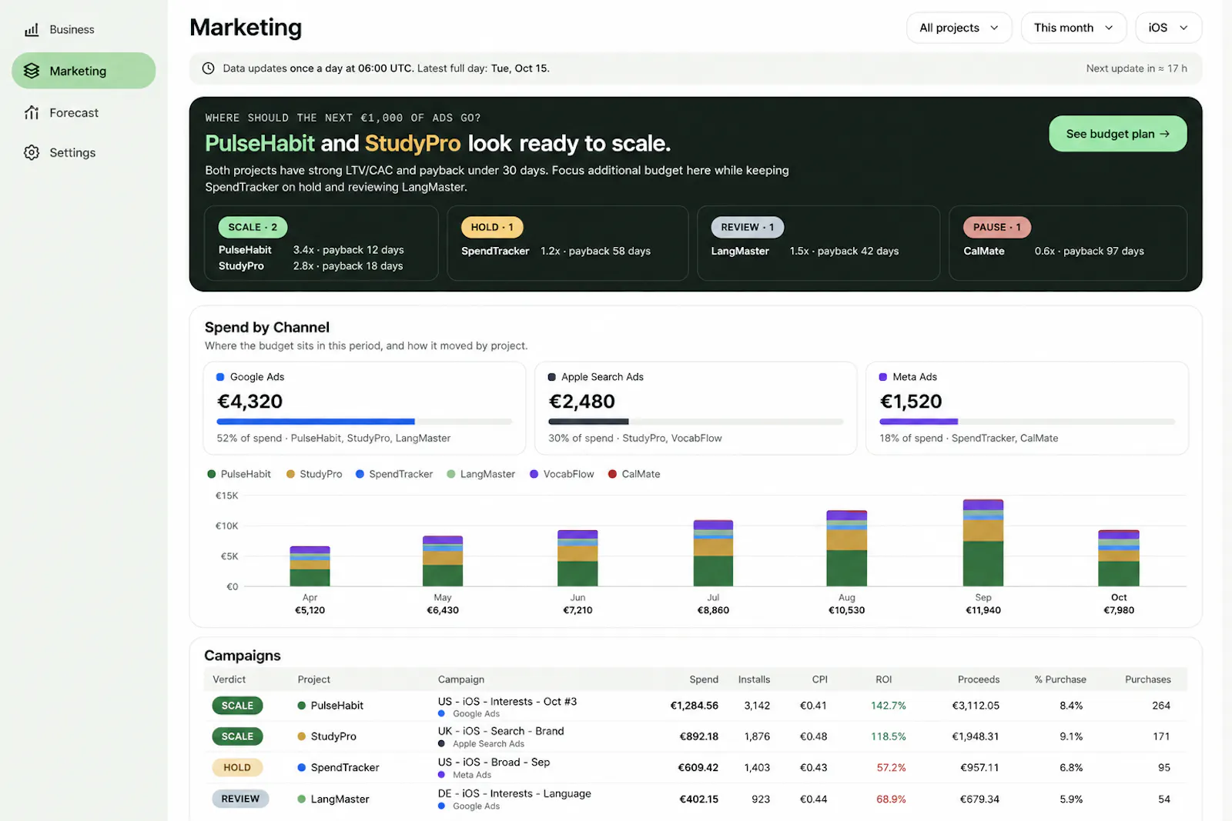Screen dimensions: 1232x821
Task: Toggle the StudyPro series in chart legend
Action: tap(314, 474)
